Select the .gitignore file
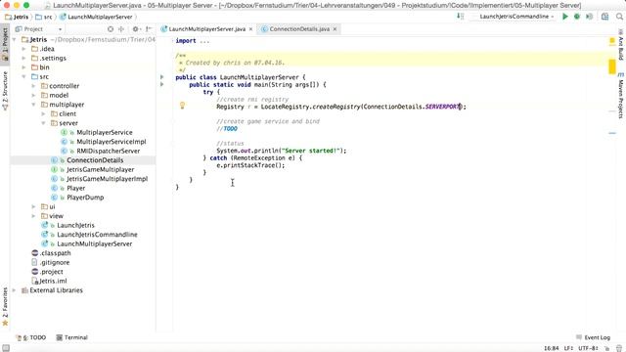Viewport: 626px width, 352px height. point(55,263)
